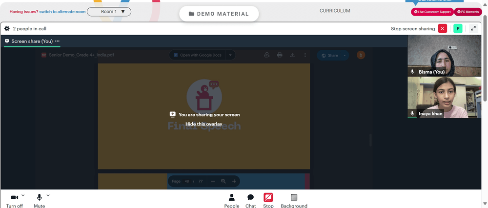Screen dimensions: 488x208
Task: Select Inaya khan video tile
Action: coord(444,98)
